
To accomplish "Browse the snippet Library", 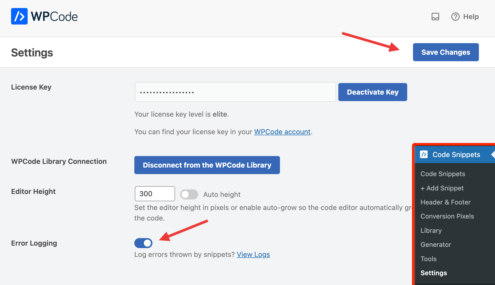I will pos(431,230).
